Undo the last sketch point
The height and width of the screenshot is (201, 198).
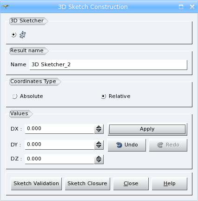[127, 145]
